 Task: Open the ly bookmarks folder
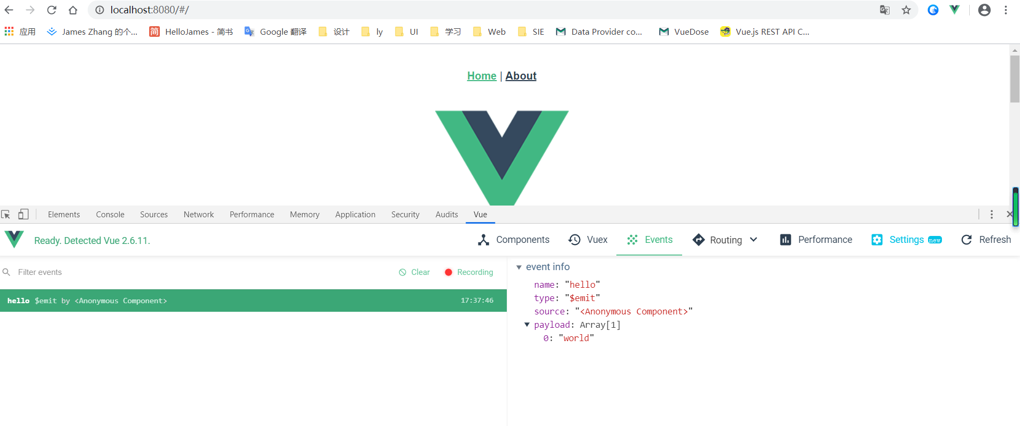[372, 31]
